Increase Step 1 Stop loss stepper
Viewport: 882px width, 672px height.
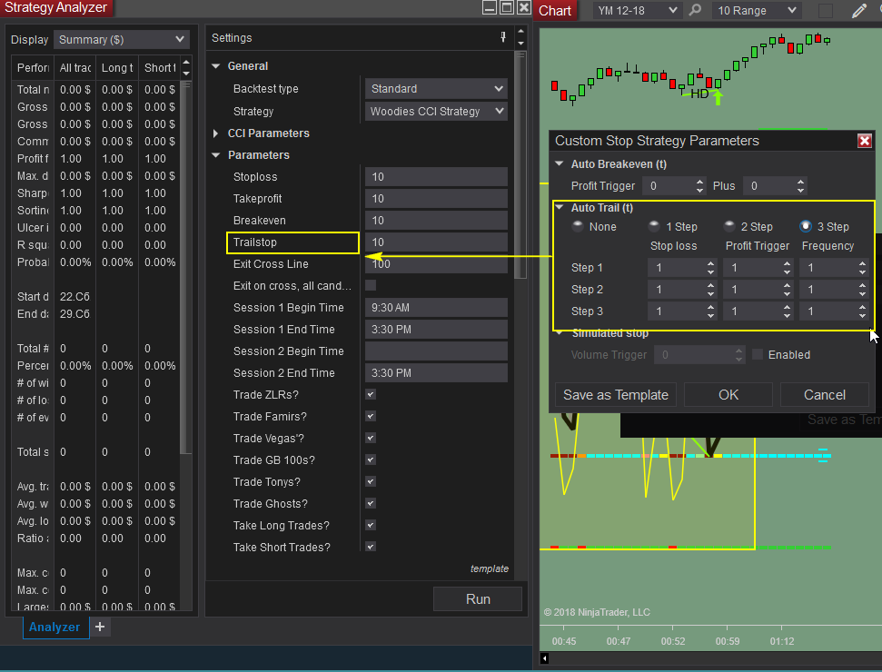click(x=711, y=263)
